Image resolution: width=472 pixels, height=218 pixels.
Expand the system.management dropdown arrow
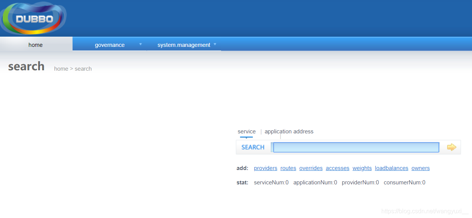click(215, 44)
